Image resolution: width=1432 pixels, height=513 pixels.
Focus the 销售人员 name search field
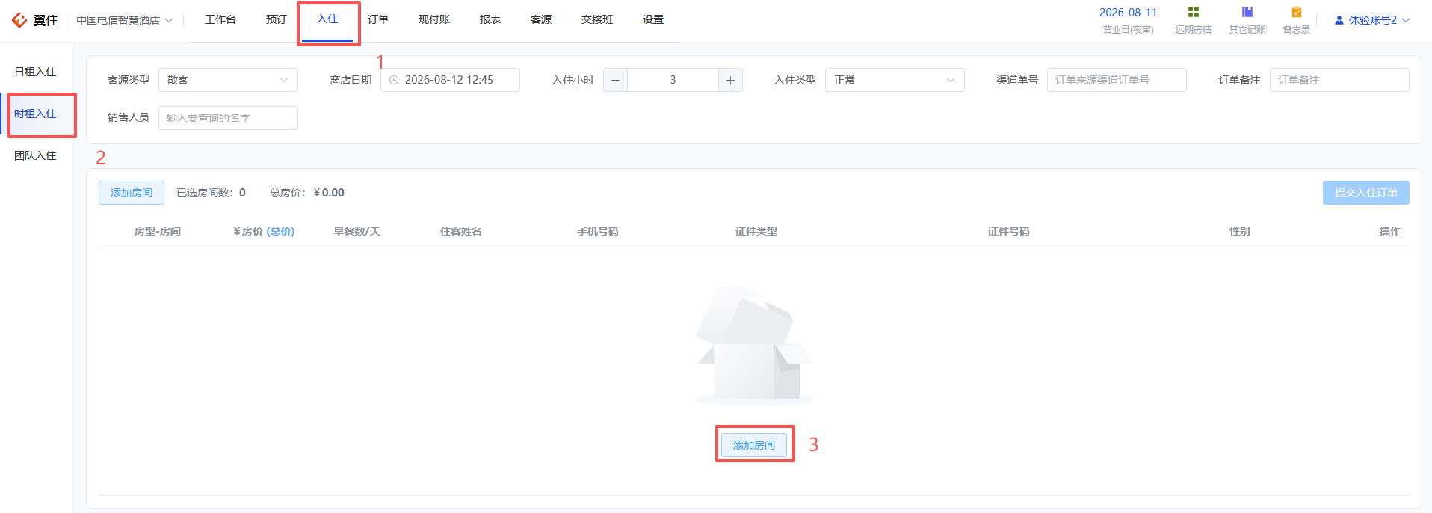[x=228, y=118]
